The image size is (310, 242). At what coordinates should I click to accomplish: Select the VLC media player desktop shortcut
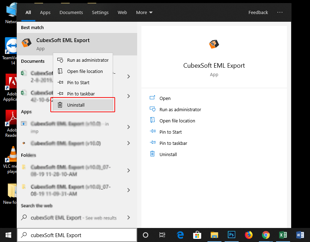tap(10, 160)
